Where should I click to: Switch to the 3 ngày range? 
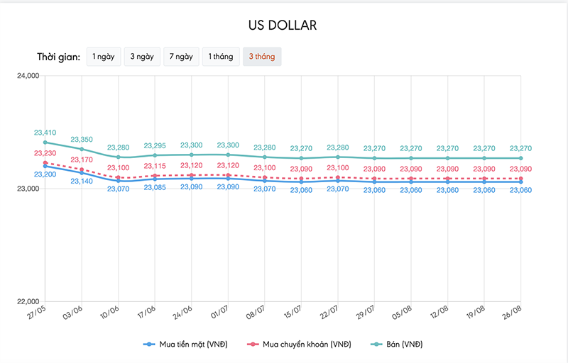click(x=141, y=57)
